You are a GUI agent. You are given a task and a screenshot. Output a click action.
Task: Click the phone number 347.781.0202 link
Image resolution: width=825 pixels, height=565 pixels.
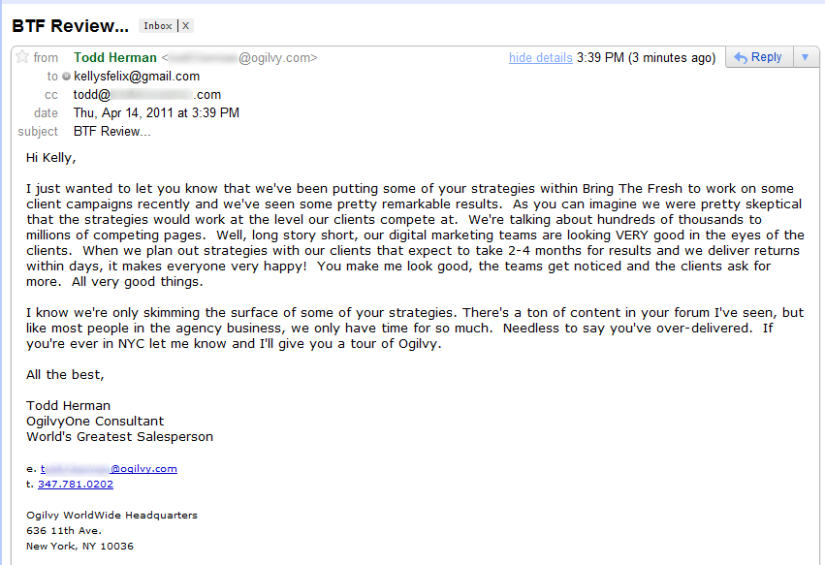(76, 485)
